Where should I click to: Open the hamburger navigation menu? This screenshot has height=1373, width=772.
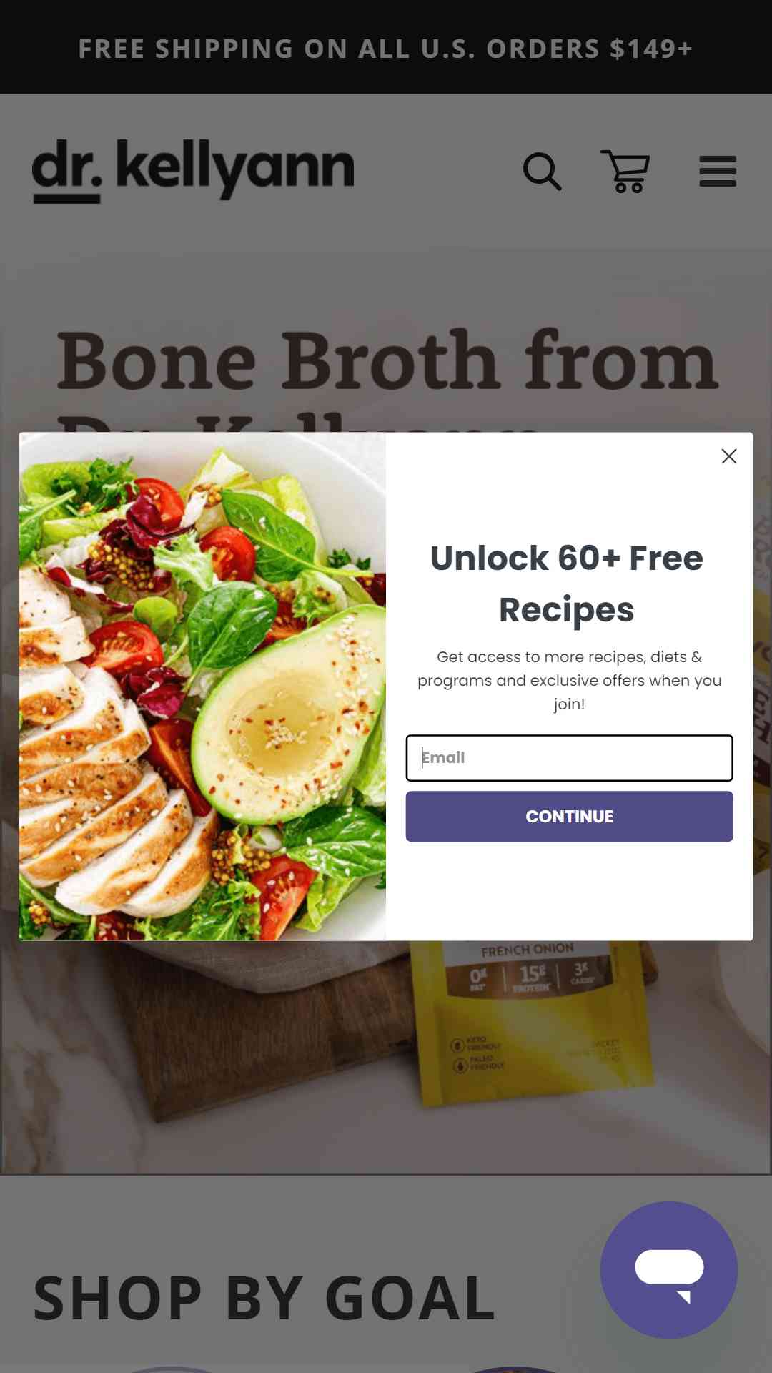(x=718, y=172)
